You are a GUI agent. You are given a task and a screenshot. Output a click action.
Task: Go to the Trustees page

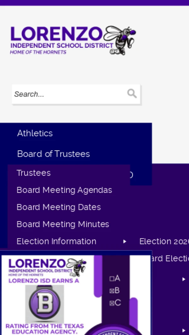tap(34, 173)
